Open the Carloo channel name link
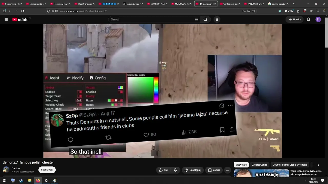The height and width of the screenshot is (184, 328). [16, 168]
